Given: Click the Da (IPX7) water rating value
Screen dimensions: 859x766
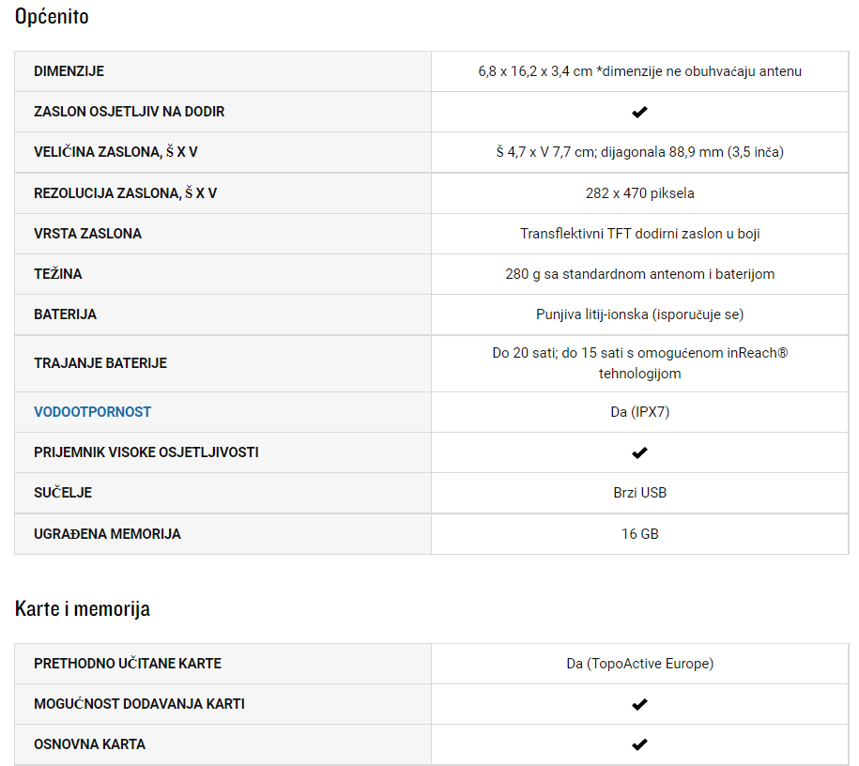Looking at the screenshot, I should (x=639, y=411).
